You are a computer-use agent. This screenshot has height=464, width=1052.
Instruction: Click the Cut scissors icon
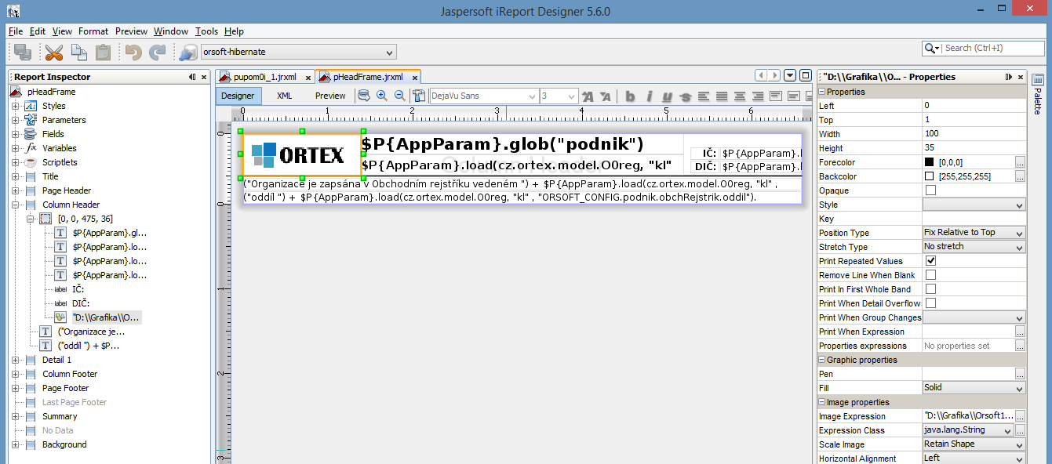[x=53, y=53]
